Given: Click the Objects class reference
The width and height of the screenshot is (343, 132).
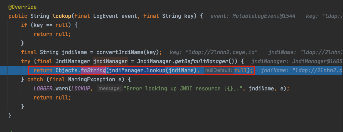Looking at the screenshot, I should click(x=67, y=70).
